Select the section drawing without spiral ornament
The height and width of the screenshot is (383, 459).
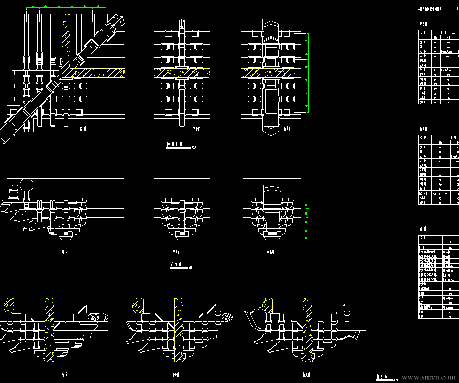[x=305, y=330]
